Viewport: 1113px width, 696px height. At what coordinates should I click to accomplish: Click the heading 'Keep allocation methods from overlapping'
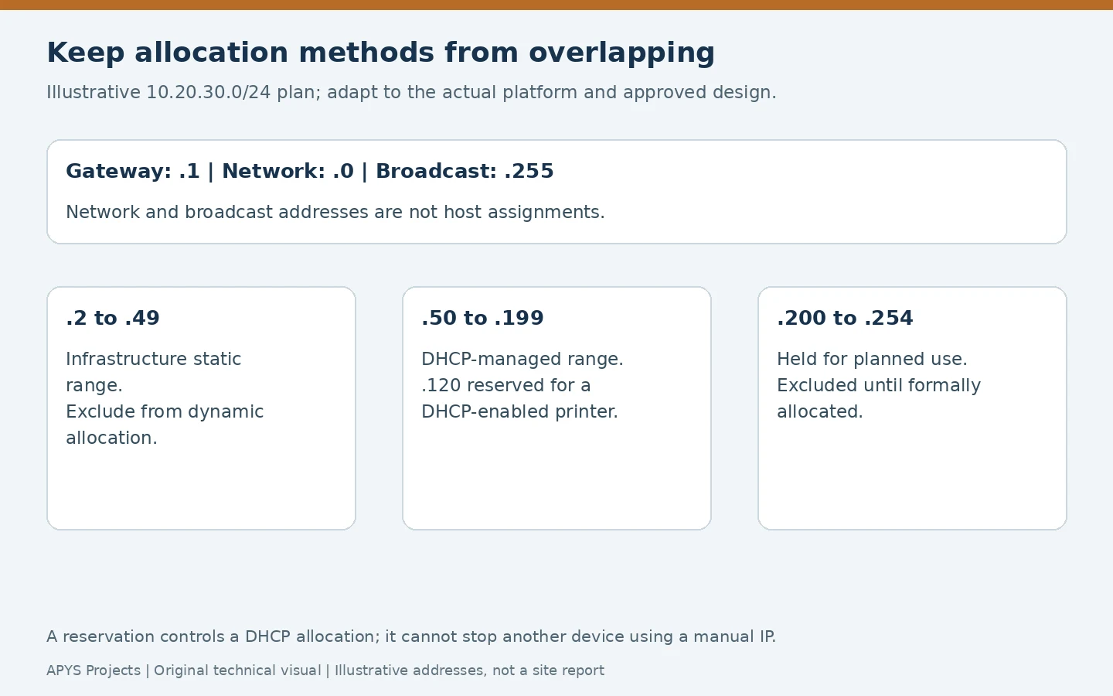click(x=380, y=53)
